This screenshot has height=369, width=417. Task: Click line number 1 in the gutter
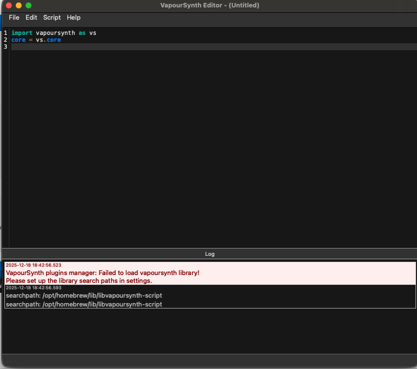[x=5, y=33]
